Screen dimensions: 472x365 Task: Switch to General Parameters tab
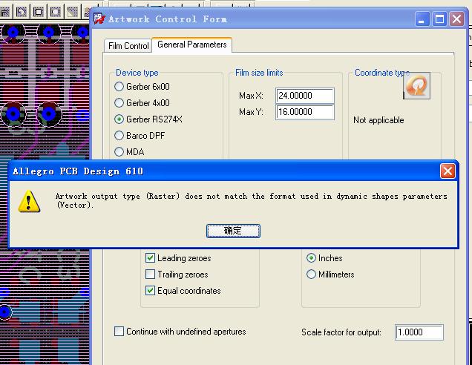(x=191, y=45)
